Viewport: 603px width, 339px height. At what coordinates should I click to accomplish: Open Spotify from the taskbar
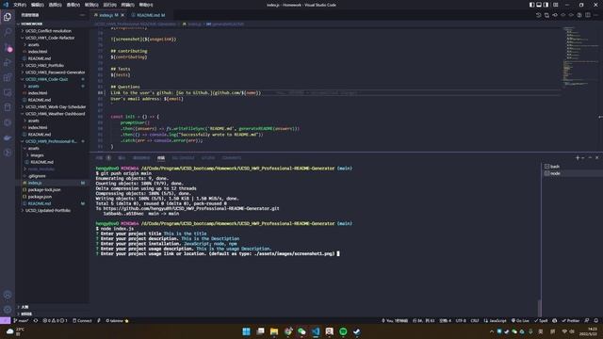(x=343, y=331)
